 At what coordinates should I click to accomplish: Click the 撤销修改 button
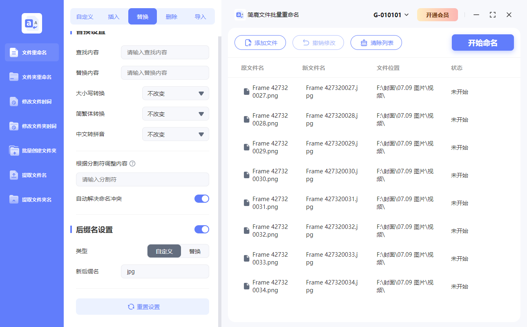coord(318,43)
